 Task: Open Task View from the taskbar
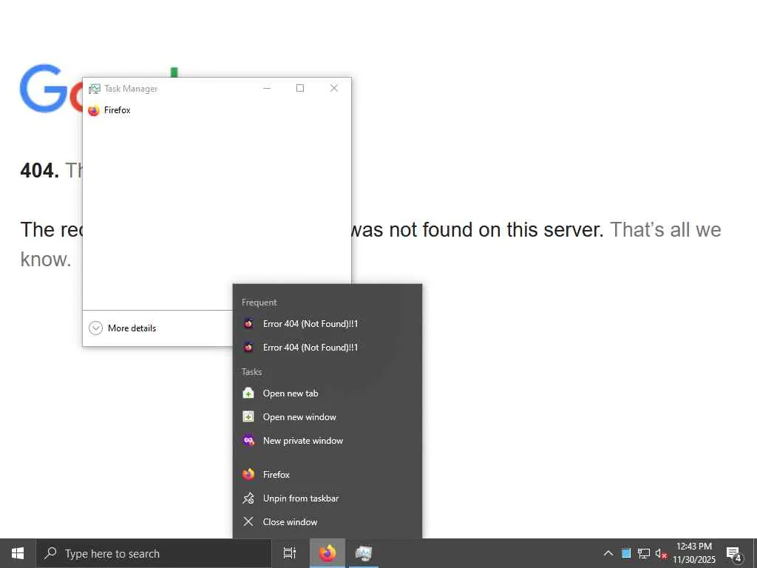point(290,553)
